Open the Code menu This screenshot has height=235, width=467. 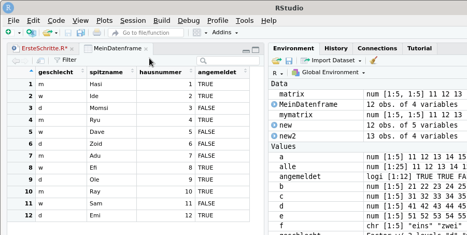pos(56,21)
